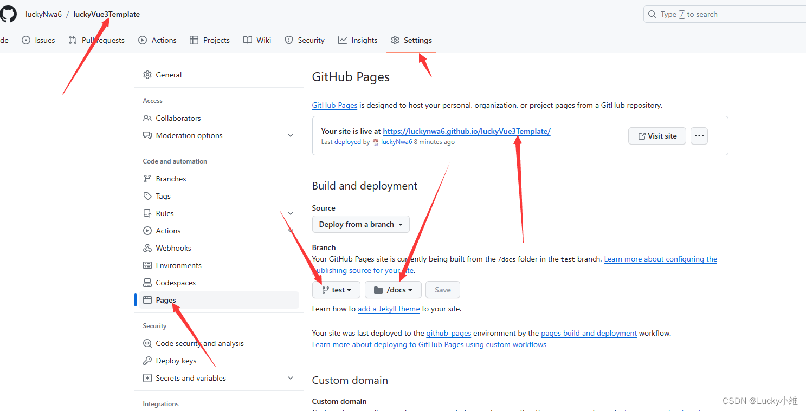This screenshot has width=806, height=411.
Task: Click Learn more about custom workflows link
Action: pos(429,344)
